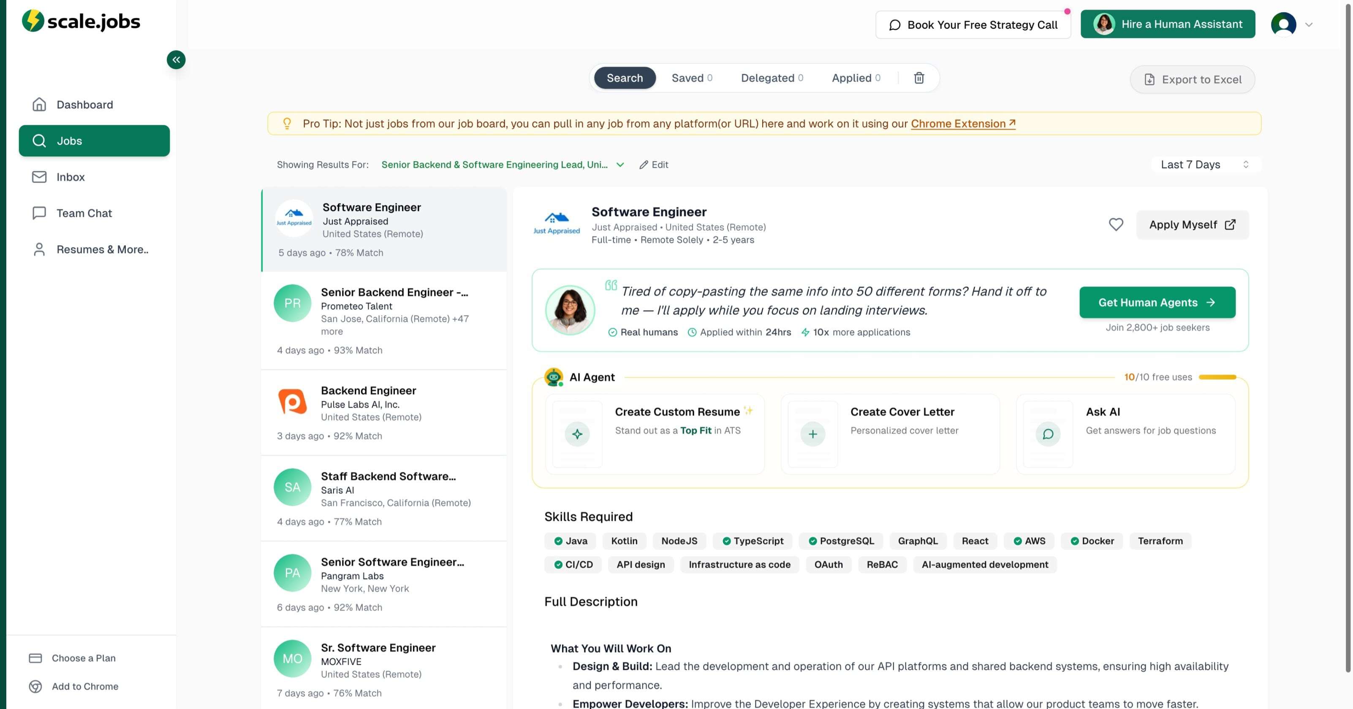Open the Ask AI card

[1125, 434]
